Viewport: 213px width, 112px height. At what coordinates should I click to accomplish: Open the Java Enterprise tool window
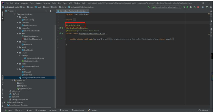point(78,110)
